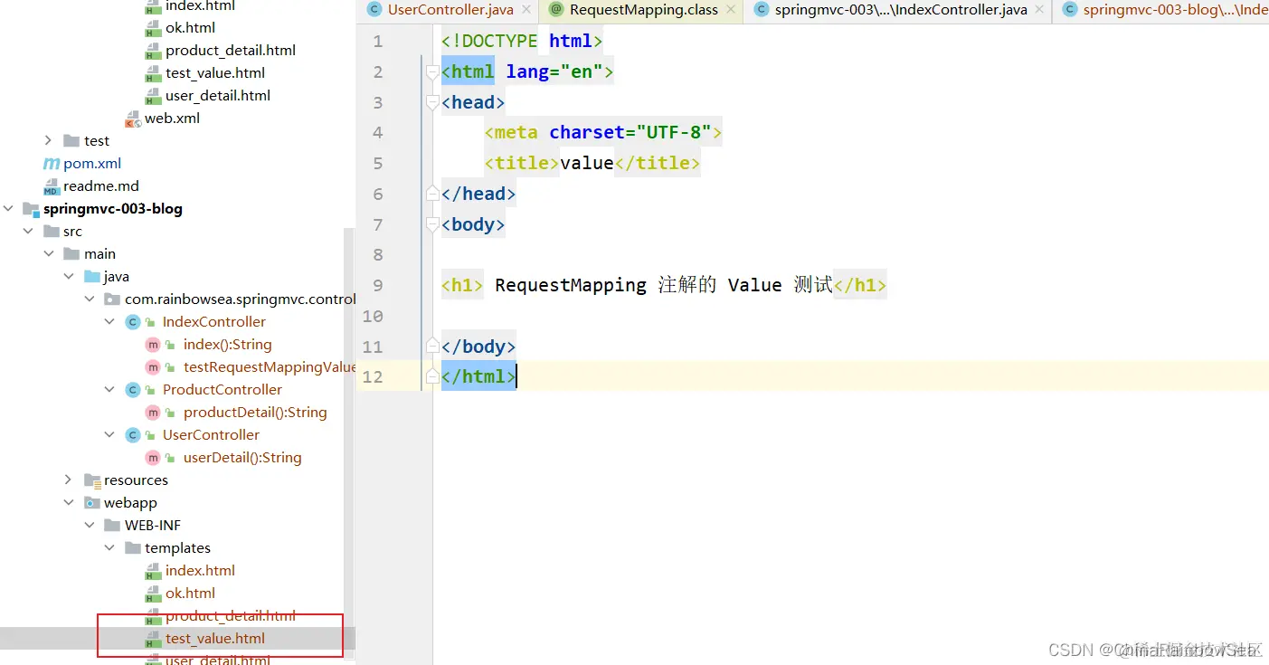Collapse the src folder under springmvc-003-blog
The width and height of the screenshot is (1269, 665).
point(27,231)
